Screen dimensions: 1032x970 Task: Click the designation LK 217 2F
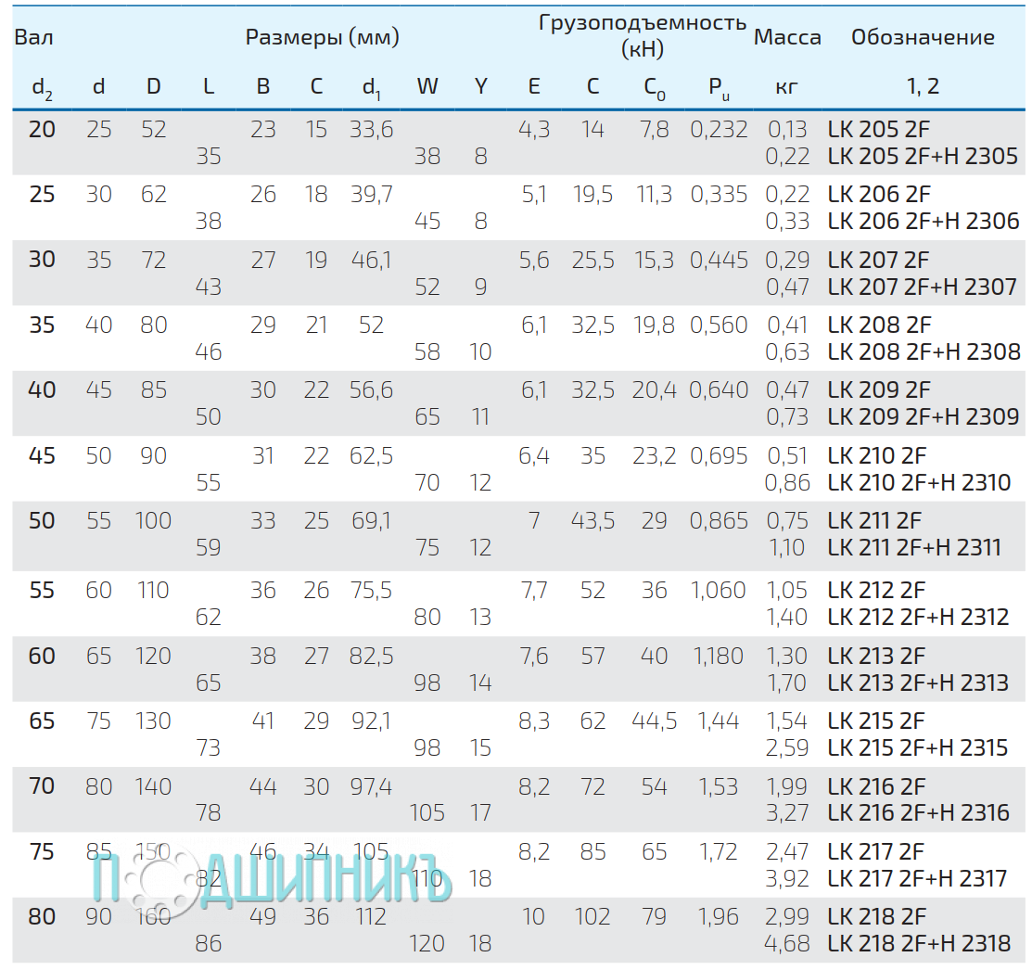click(x=876, y=851)
